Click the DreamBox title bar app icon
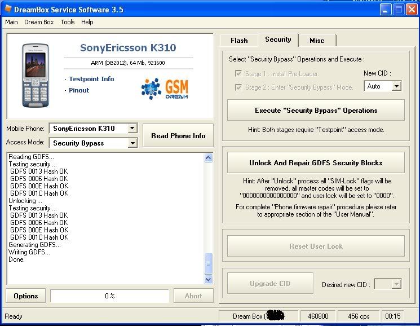420x326 pixels. (x=8, y=9)
